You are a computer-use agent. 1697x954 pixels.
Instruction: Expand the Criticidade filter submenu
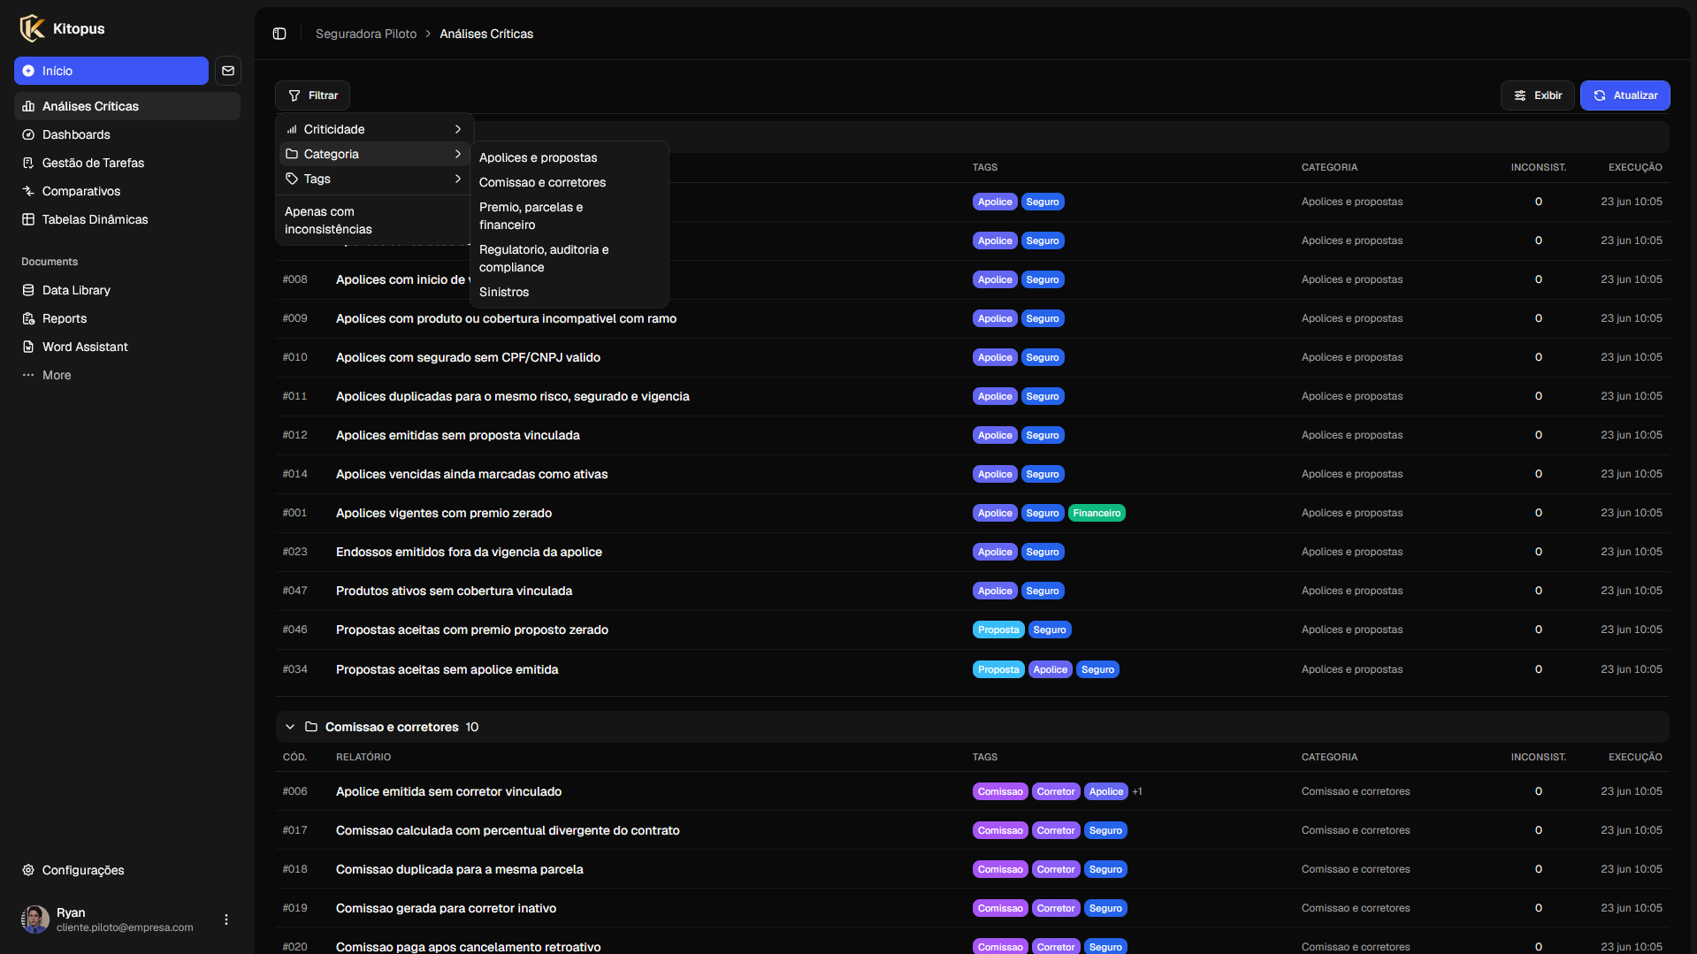tap(374, 129)
